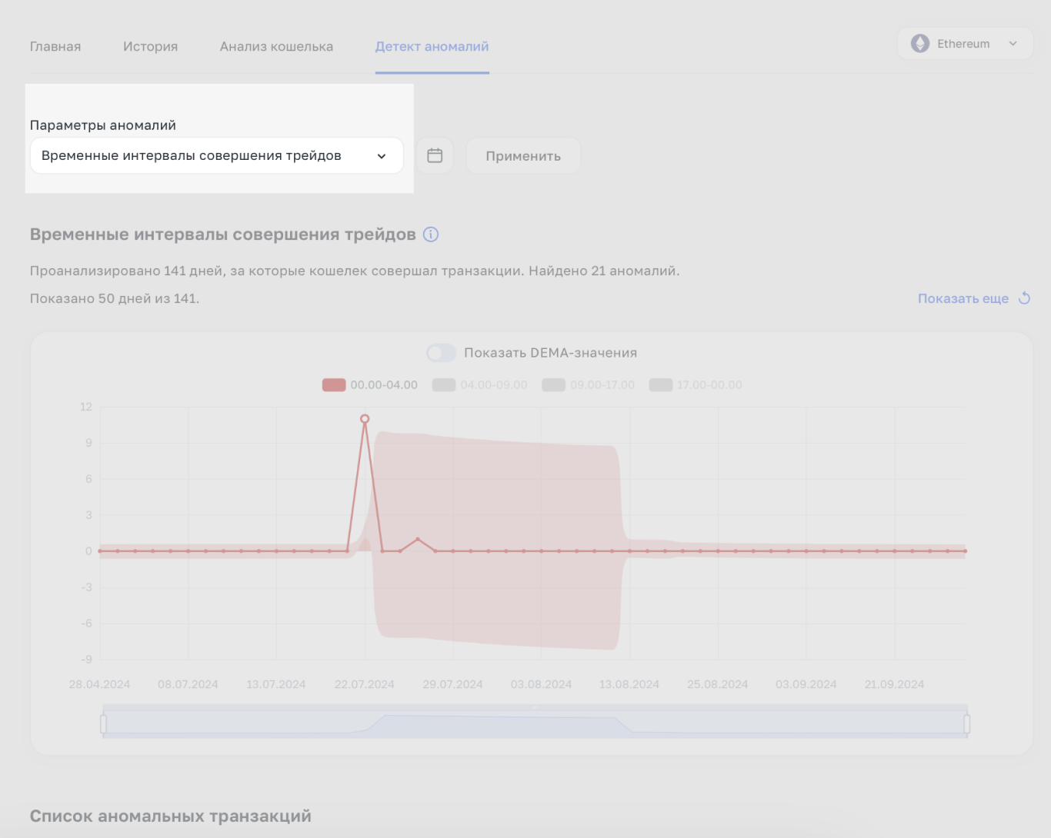Switch to the История tab

[x=150, y=46]
